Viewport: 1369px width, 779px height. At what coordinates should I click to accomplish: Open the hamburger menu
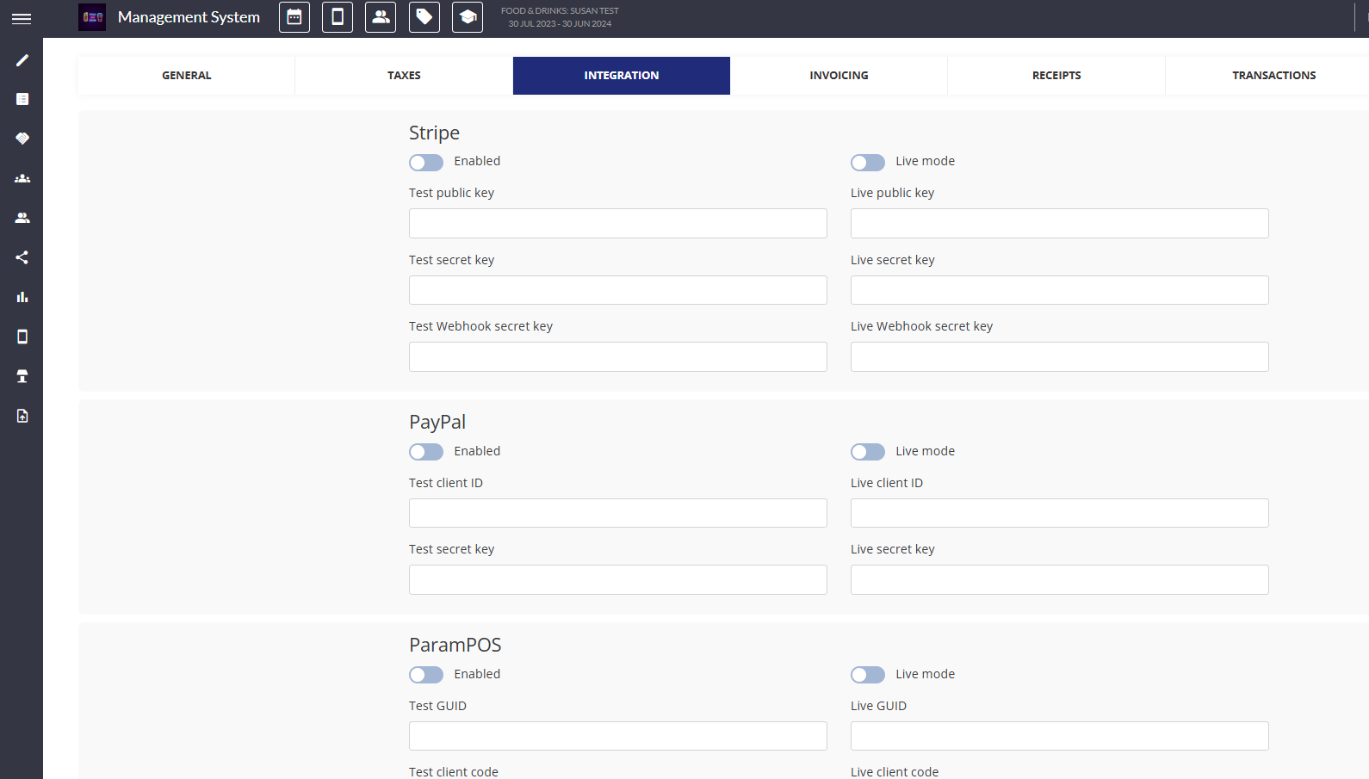[x=22, y=18]
